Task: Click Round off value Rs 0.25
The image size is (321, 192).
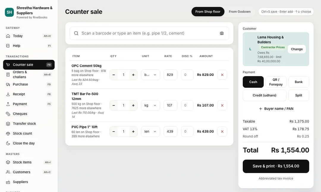Action: (x=303, y=136)
